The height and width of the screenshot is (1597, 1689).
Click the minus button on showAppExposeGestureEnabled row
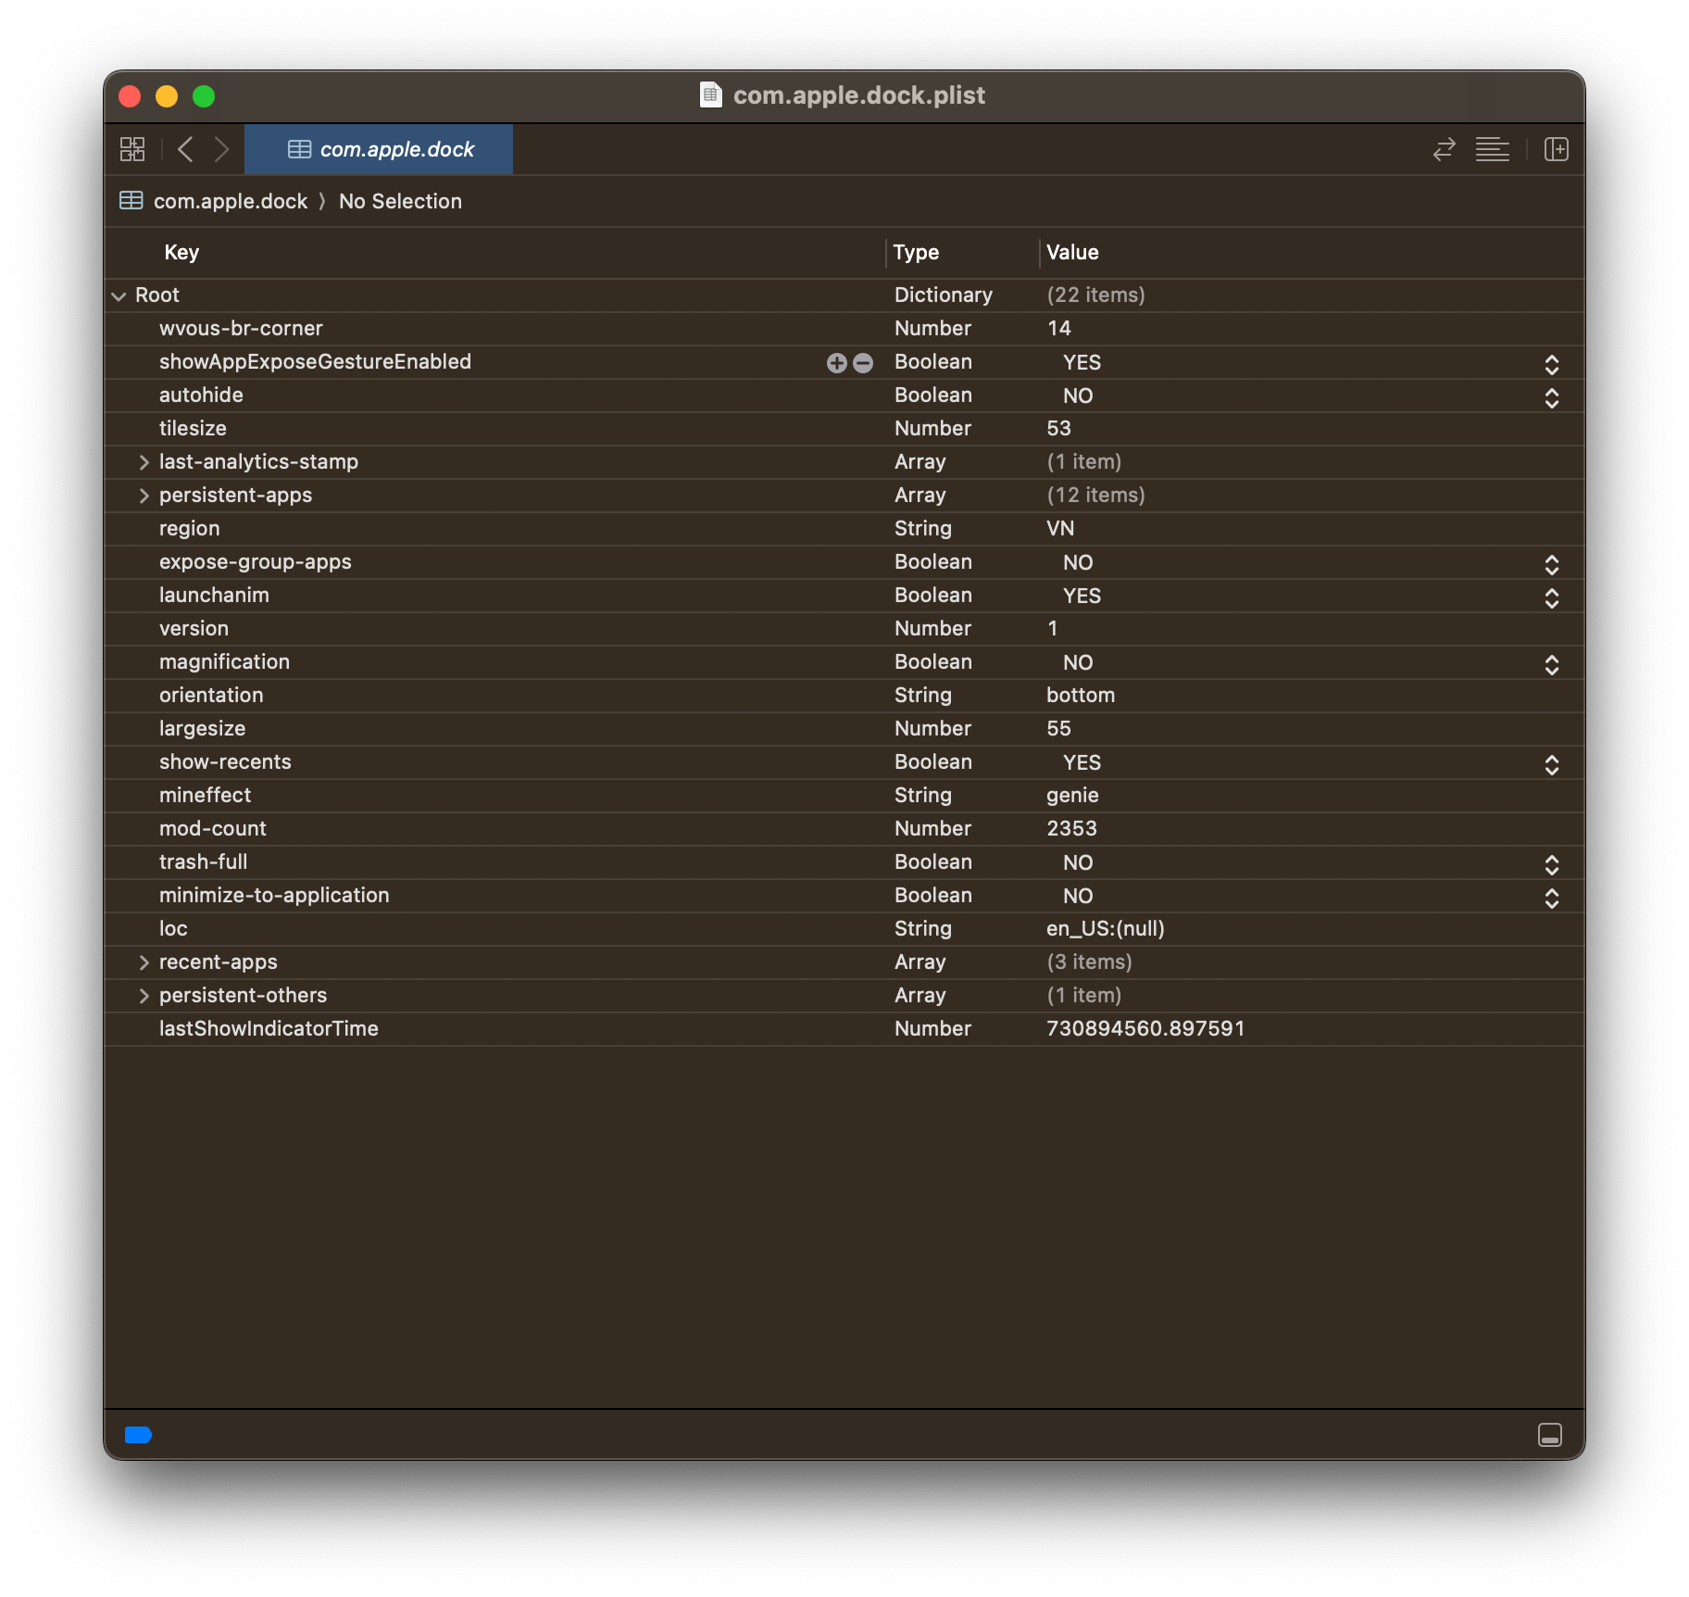(863, 363)
